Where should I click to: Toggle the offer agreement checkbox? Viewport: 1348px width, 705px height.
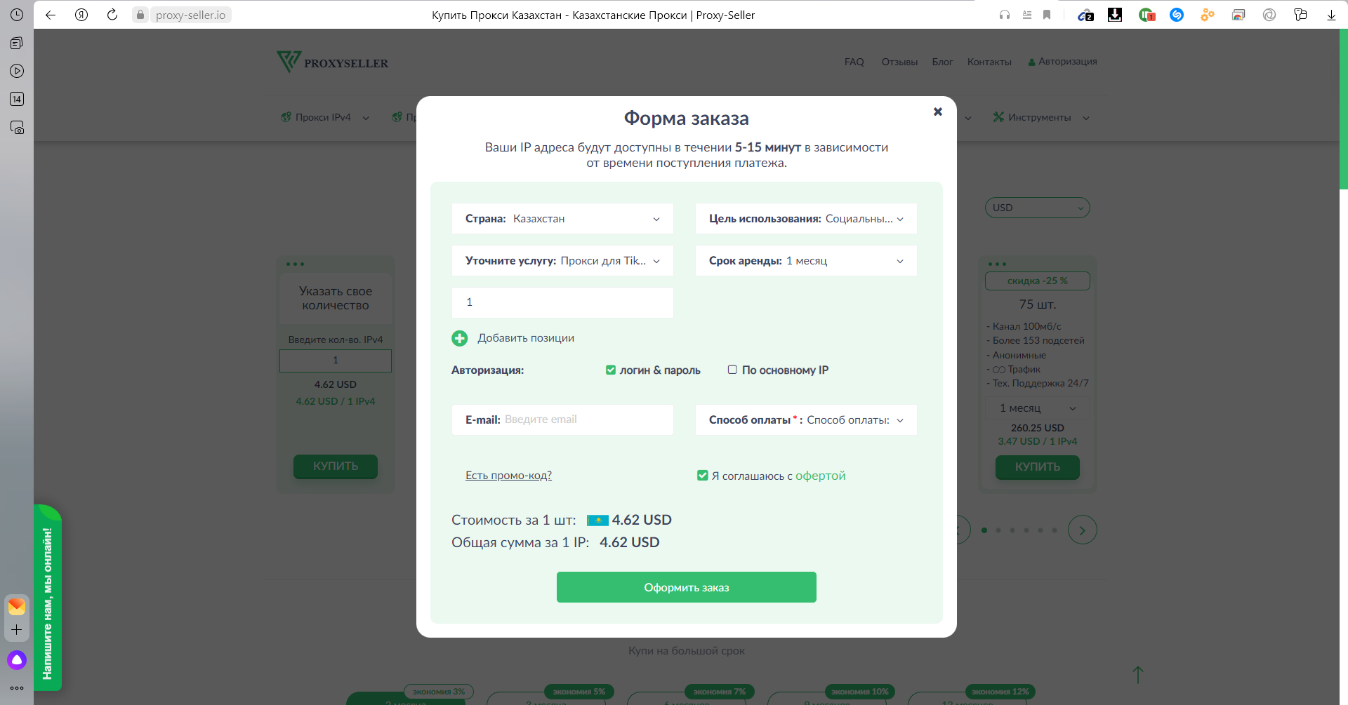(x=702, y=476)
